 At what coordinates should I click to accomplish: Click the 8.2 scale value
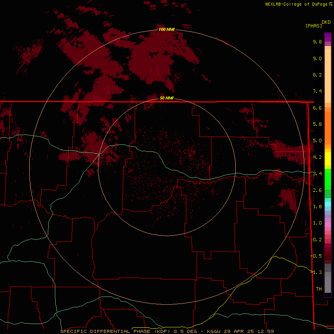317,75
